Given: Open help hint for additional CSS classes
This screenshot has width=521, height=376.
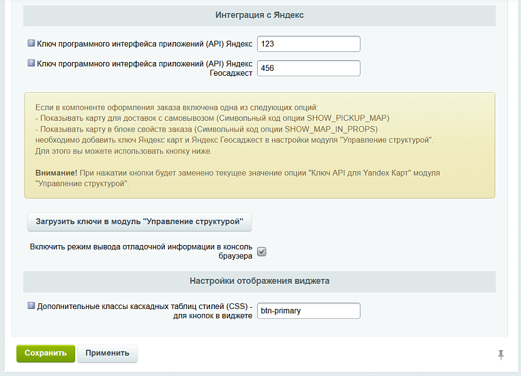Looking at the screenshot, I should click(x=31, y=306).
